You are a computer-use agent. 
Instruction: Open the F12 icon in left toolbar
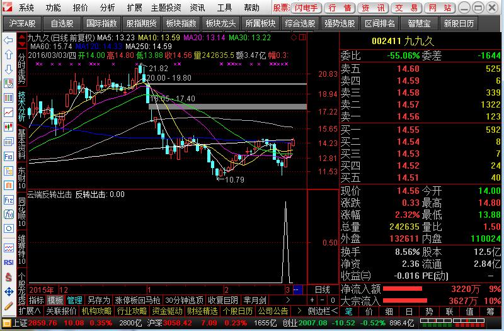click(8, 200)
